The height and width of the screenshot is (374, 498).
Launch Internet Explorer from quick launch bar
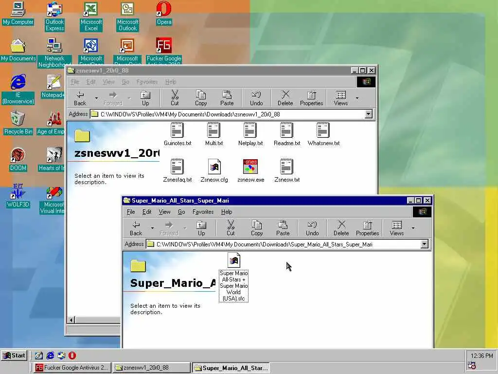tap(50, 355)
